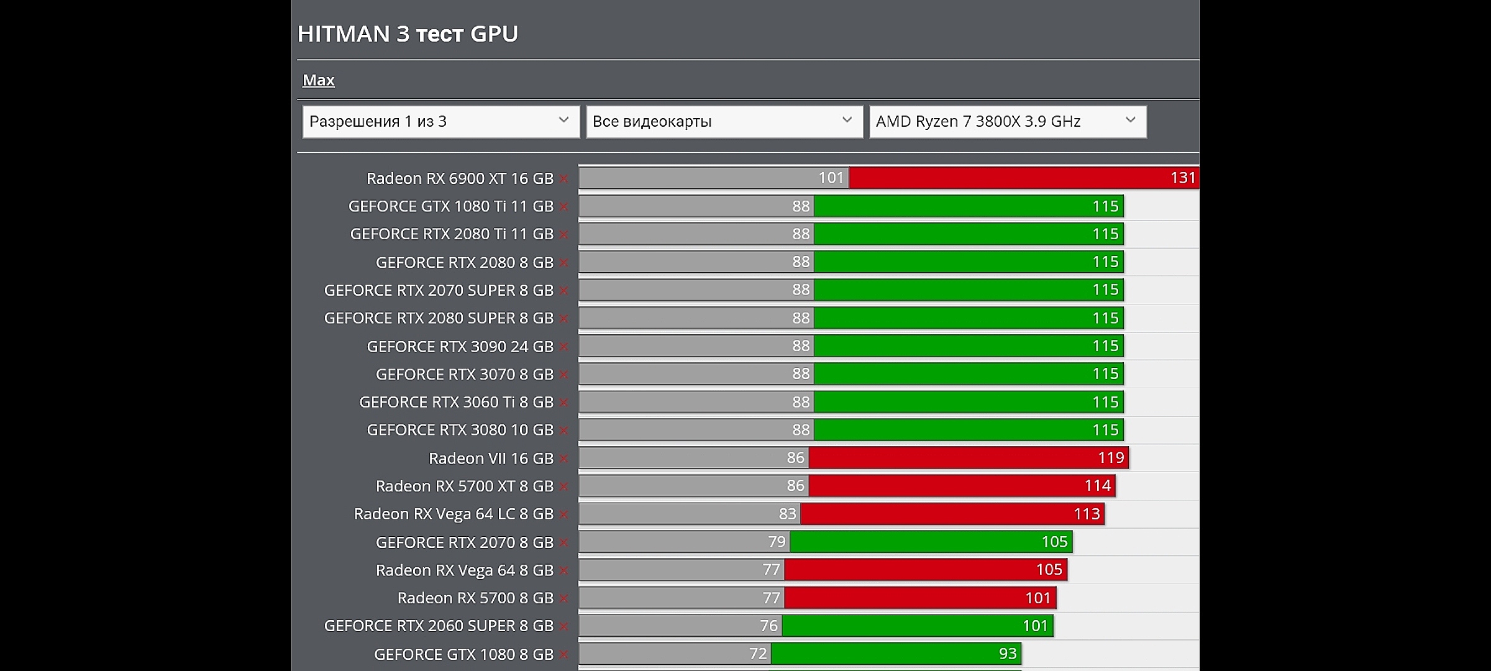This screenshot has width=1491, height=671.
Task: Click the GEFORCE RTX 3080 10 GB label
Action: (x=460, y=430)
